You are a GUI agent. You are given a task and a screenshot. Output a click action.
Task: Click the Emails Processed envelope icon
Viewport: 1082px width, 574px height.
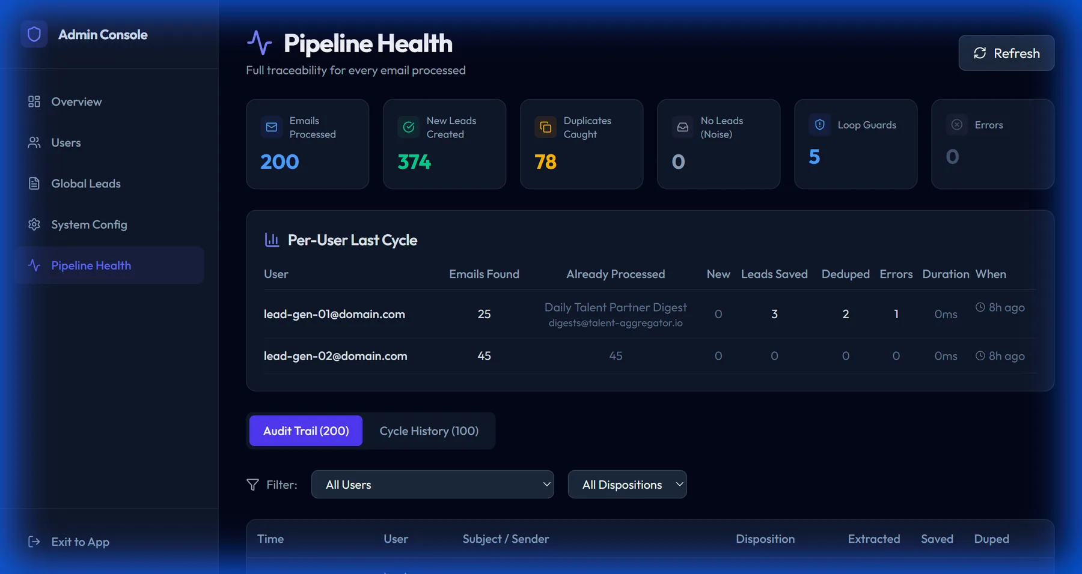272,127
